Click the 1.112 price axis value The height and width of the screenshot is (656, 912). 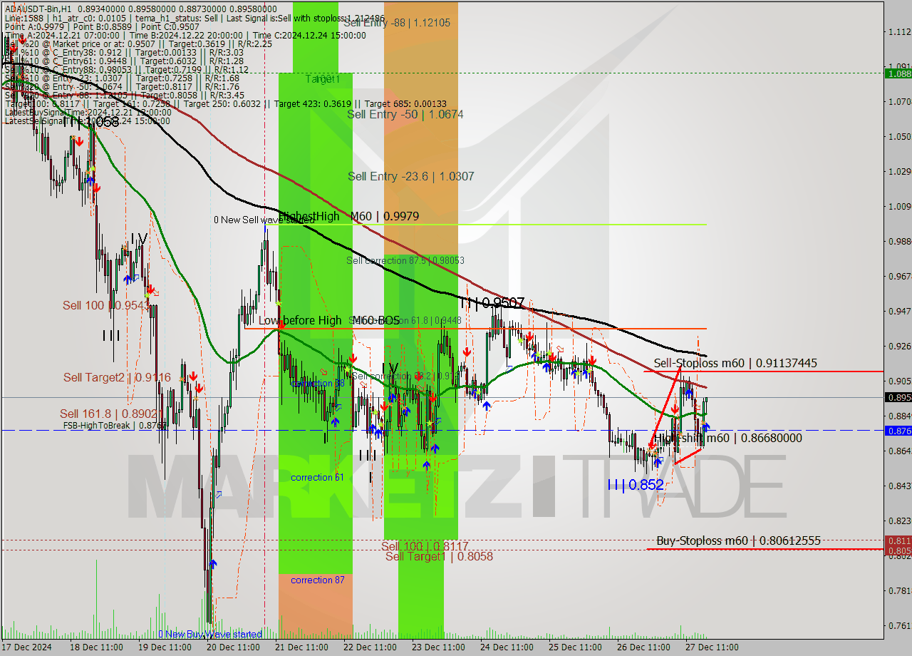pyautogui.click(x=899, y=31)
